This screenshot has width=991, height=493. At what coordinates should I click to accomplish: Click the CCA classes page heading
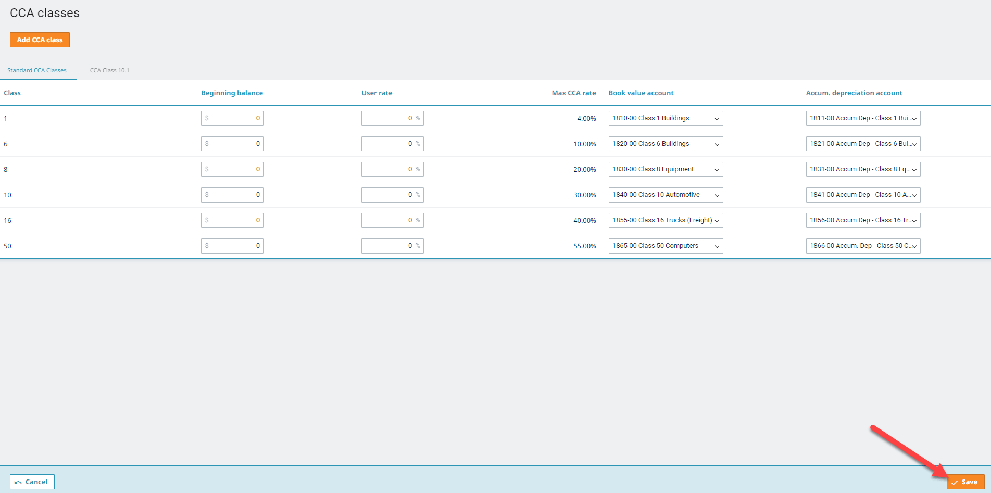(45, 13)
